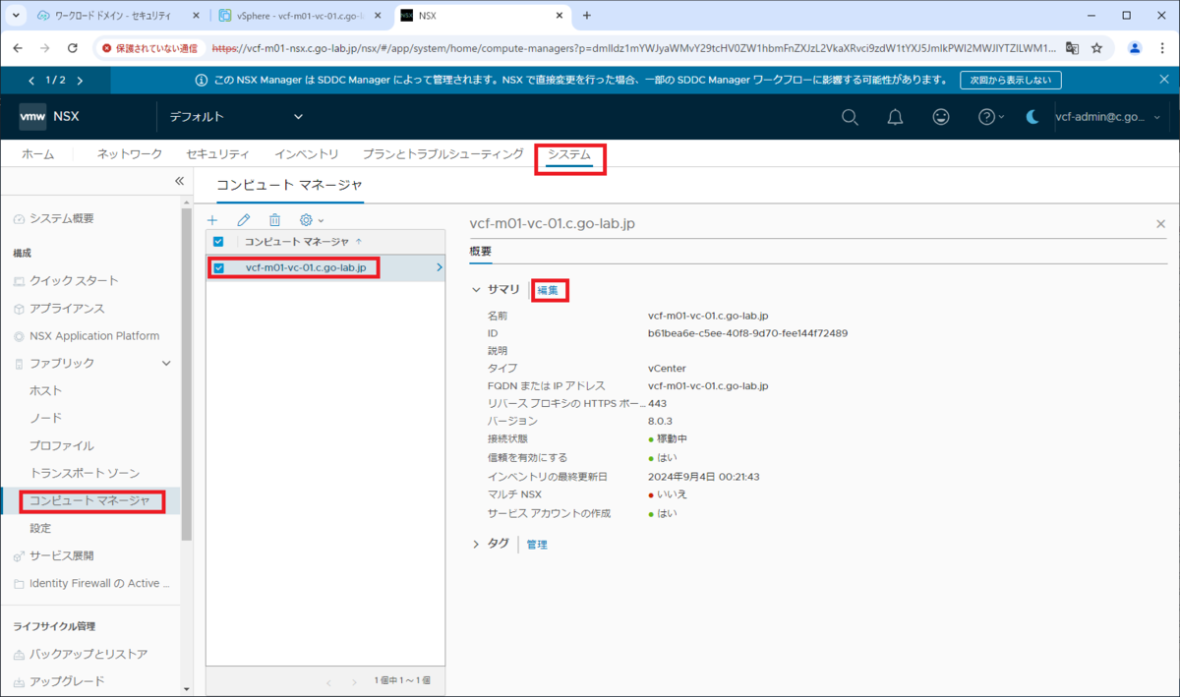Screen dimensions: 1180x697
Task: Open the ネットワーク top tab
Action: pos(130,154)
